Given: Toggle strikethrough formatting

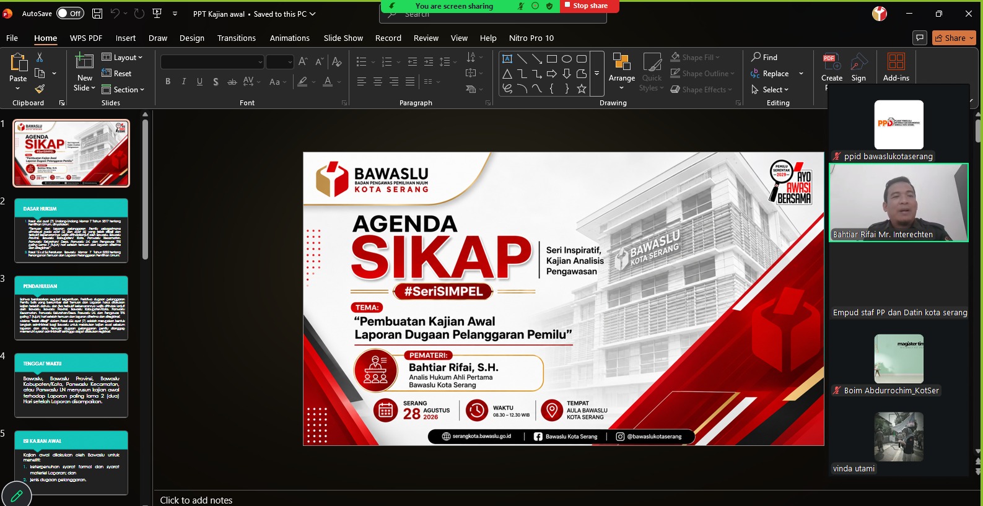Looking at the screenshot, I should [232, 81].
